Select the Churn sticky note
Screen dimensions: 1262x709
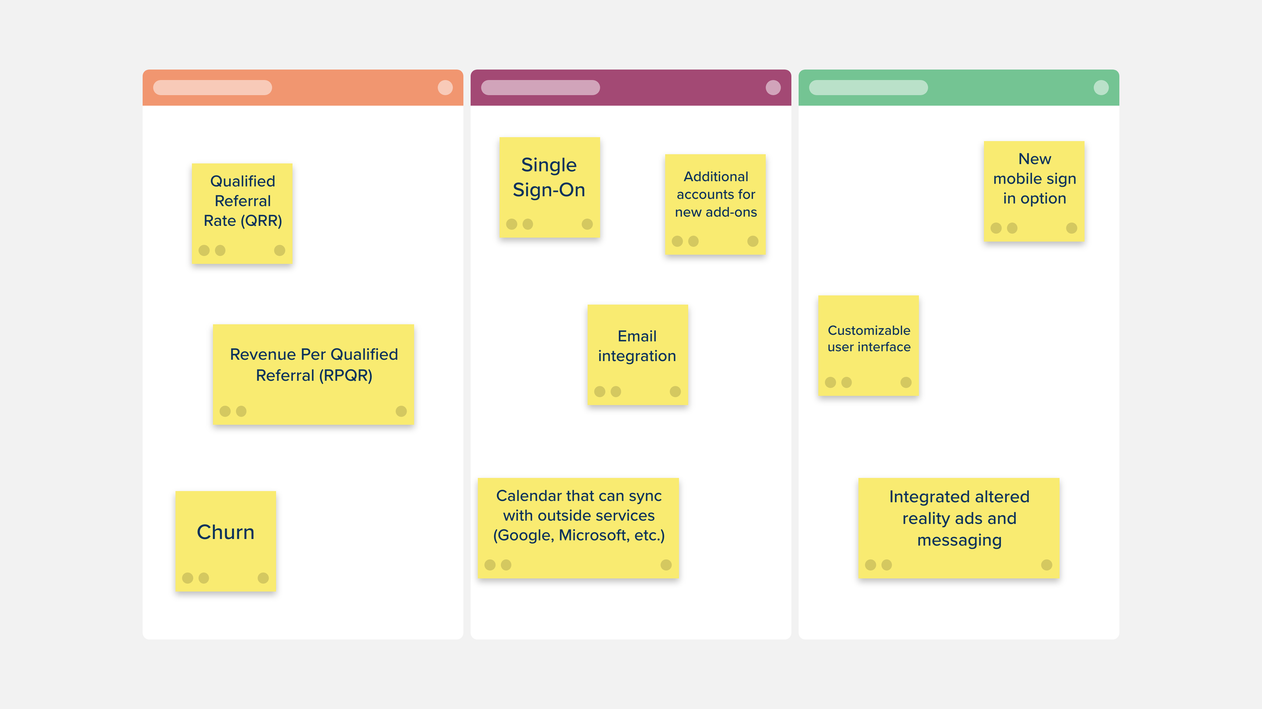coord(226,533)
